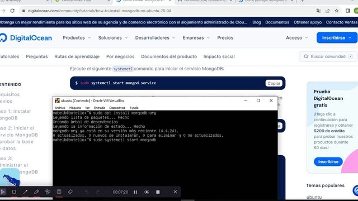This screenshot has width=358, height=201.
Task: Open Entrada menu in VirtualBox window
Action: tap(100, 108)
